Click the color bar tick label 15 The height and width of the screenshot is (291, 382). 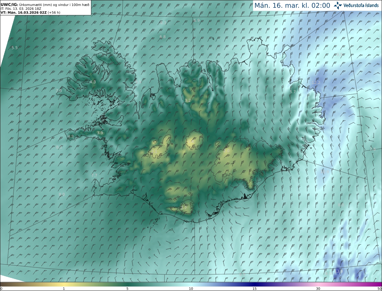click(x=255, y=289)
